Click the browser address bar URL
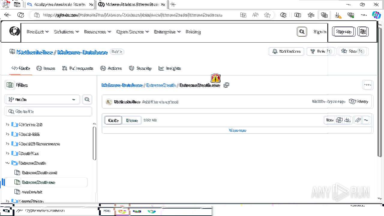Viewport: 384px width, 216px height. point(132,15)
